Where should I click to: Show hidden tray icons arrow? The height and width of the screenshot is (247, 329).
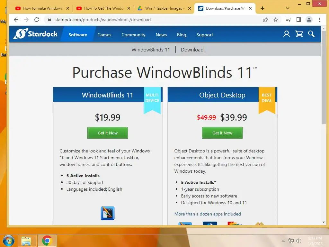coord(283,241)
